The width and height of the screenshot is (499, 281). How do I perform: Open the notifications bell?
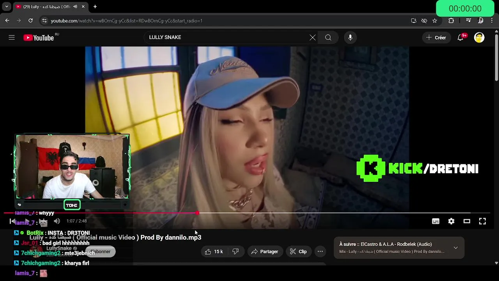click(460, 37)
